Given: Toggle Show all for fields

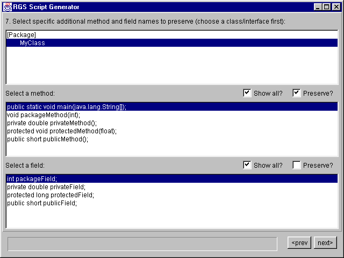Looking at the screenshot, I should [247, 165].
